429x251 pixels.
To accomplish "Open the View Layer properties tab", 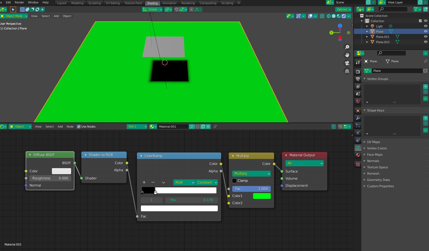I will [x=358, y=86].
